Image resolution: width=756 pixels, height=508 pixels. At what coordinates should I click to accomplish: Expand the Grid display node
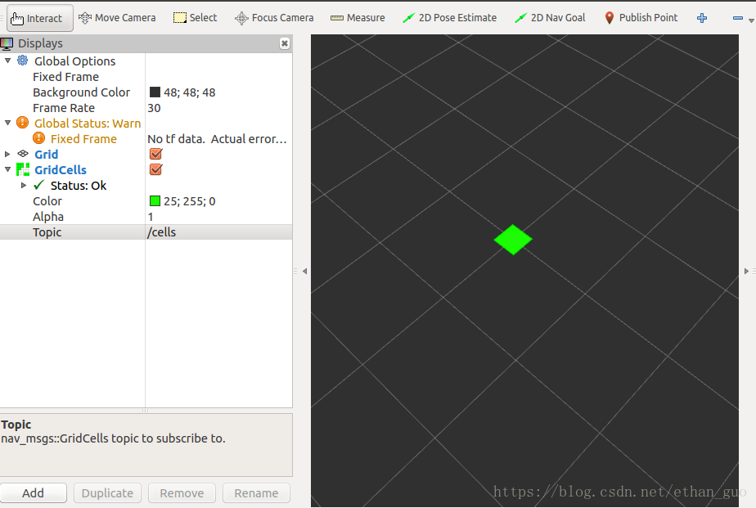(x=7, y=155)
